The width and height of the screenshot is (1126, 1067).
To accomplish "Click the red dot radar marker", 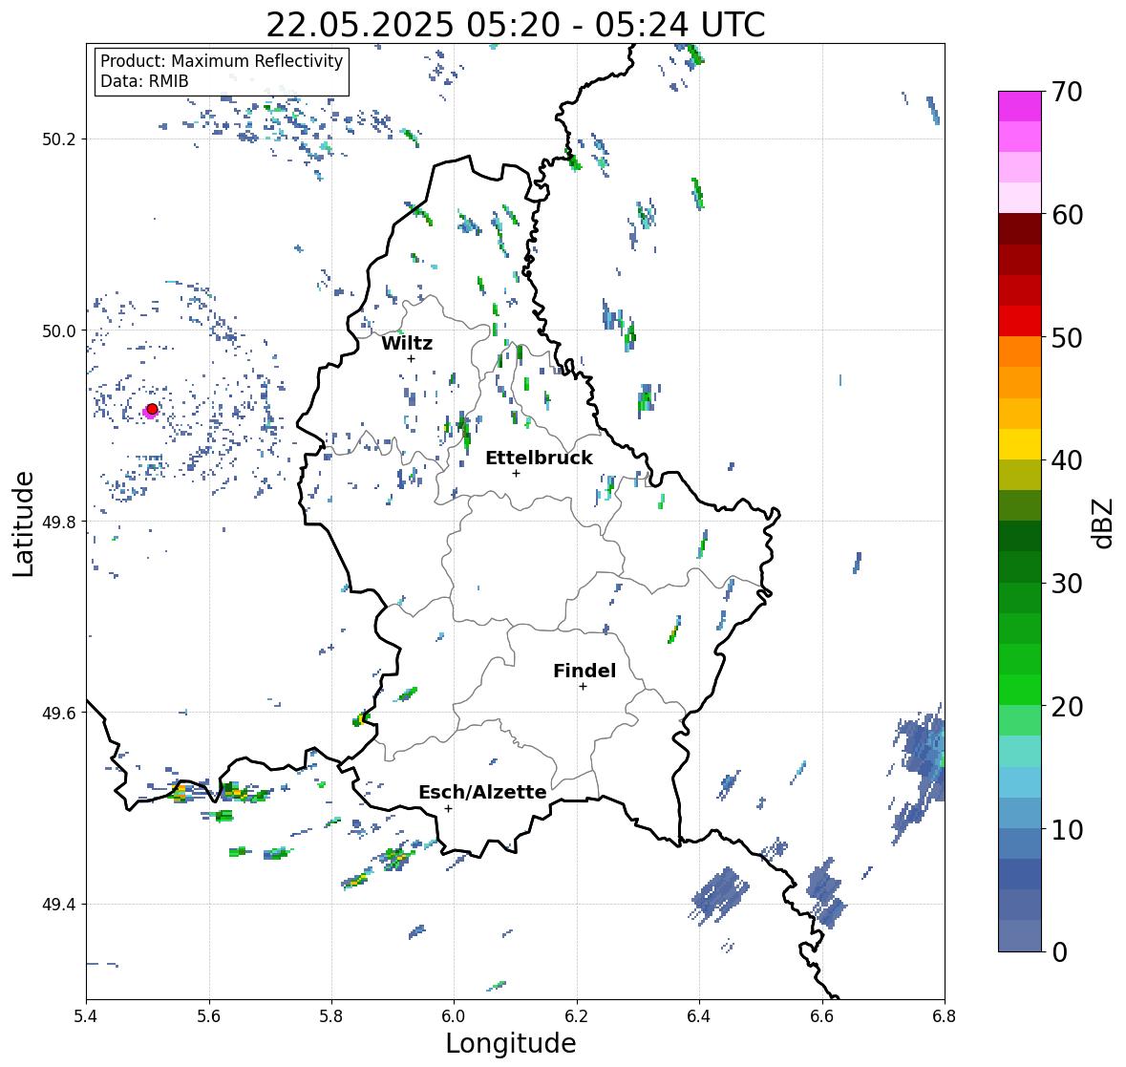I will [x=152, y=409].
